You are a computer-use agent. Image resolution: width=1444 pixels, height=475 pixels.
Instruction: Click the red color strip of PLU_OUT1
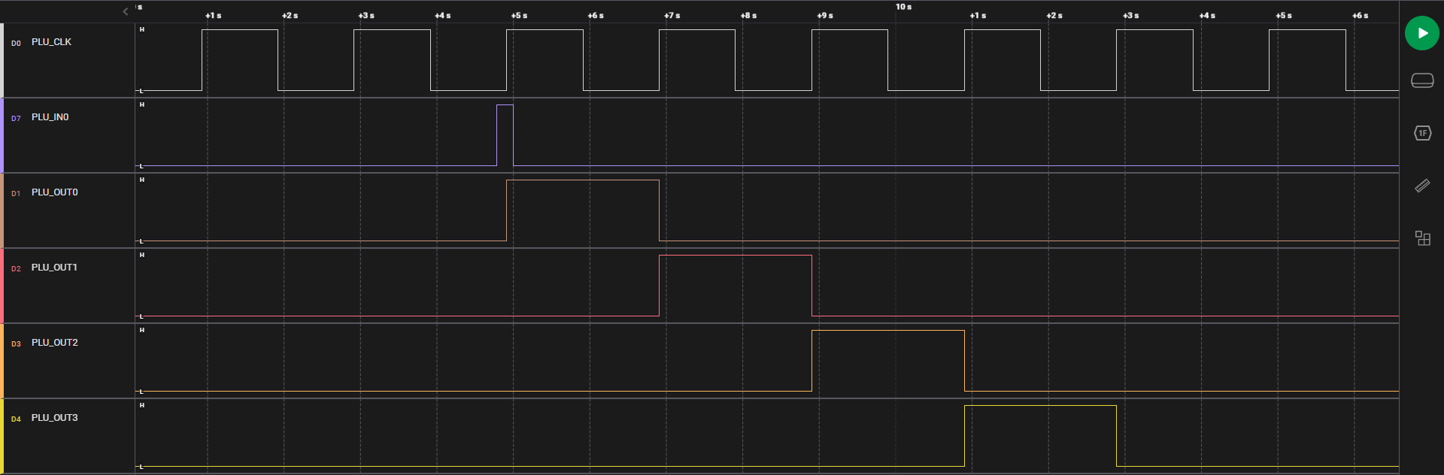[x=2, y=286]
